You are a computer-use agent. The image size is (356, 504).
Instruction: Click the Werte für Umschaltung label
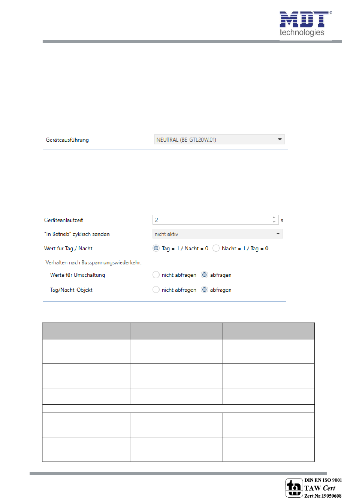78,275
